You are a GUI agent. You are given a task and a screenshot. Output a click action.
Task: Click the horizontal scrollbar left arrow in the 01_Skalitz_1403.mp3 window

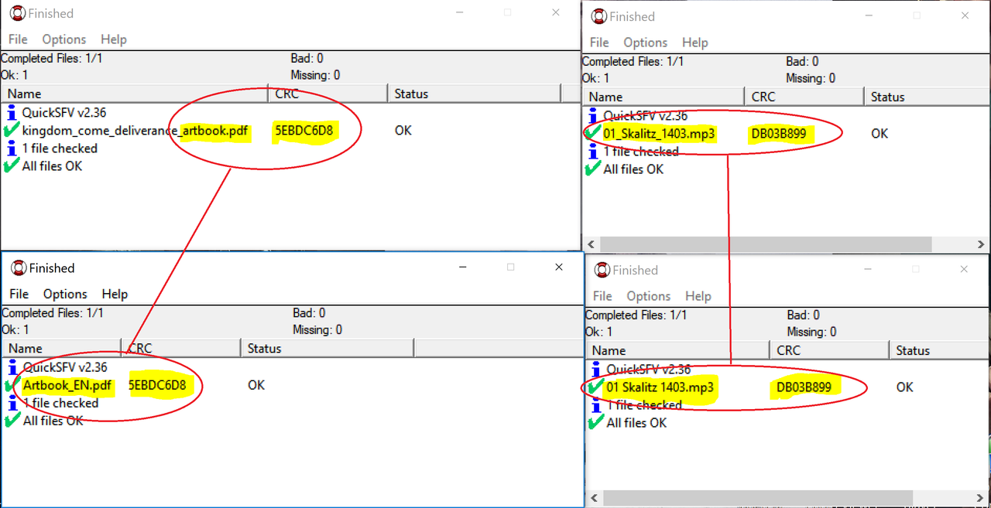click(x=590, y=244)
